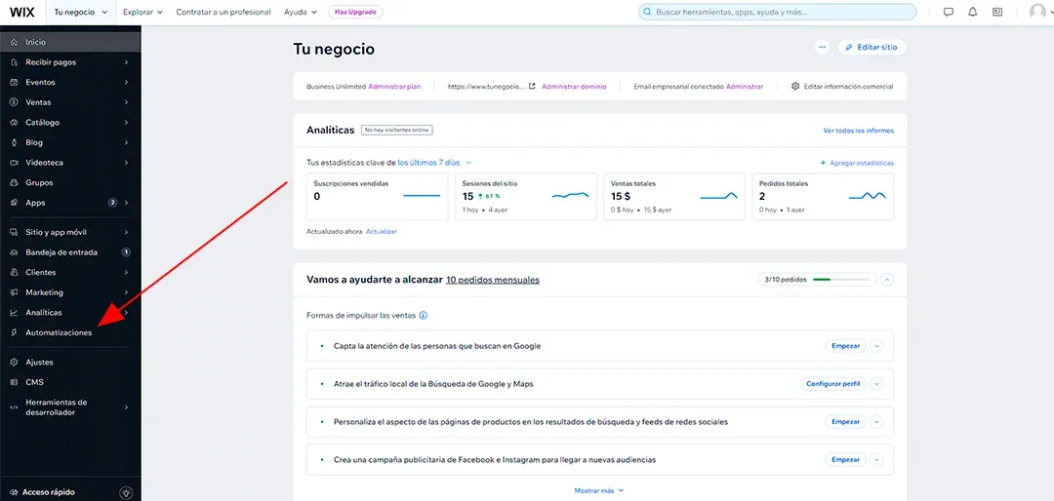Screen dimensions: 1054x501
Task: Click the Actualizar refresh link
Action: 382,232
